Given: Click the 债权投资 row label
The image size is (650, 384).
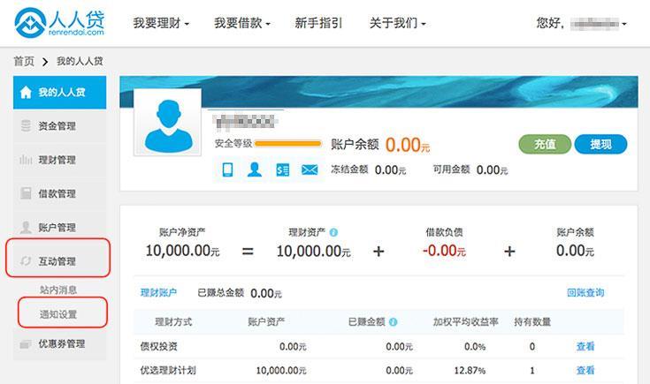Looking at the screenshot, I should pos(159,346).
